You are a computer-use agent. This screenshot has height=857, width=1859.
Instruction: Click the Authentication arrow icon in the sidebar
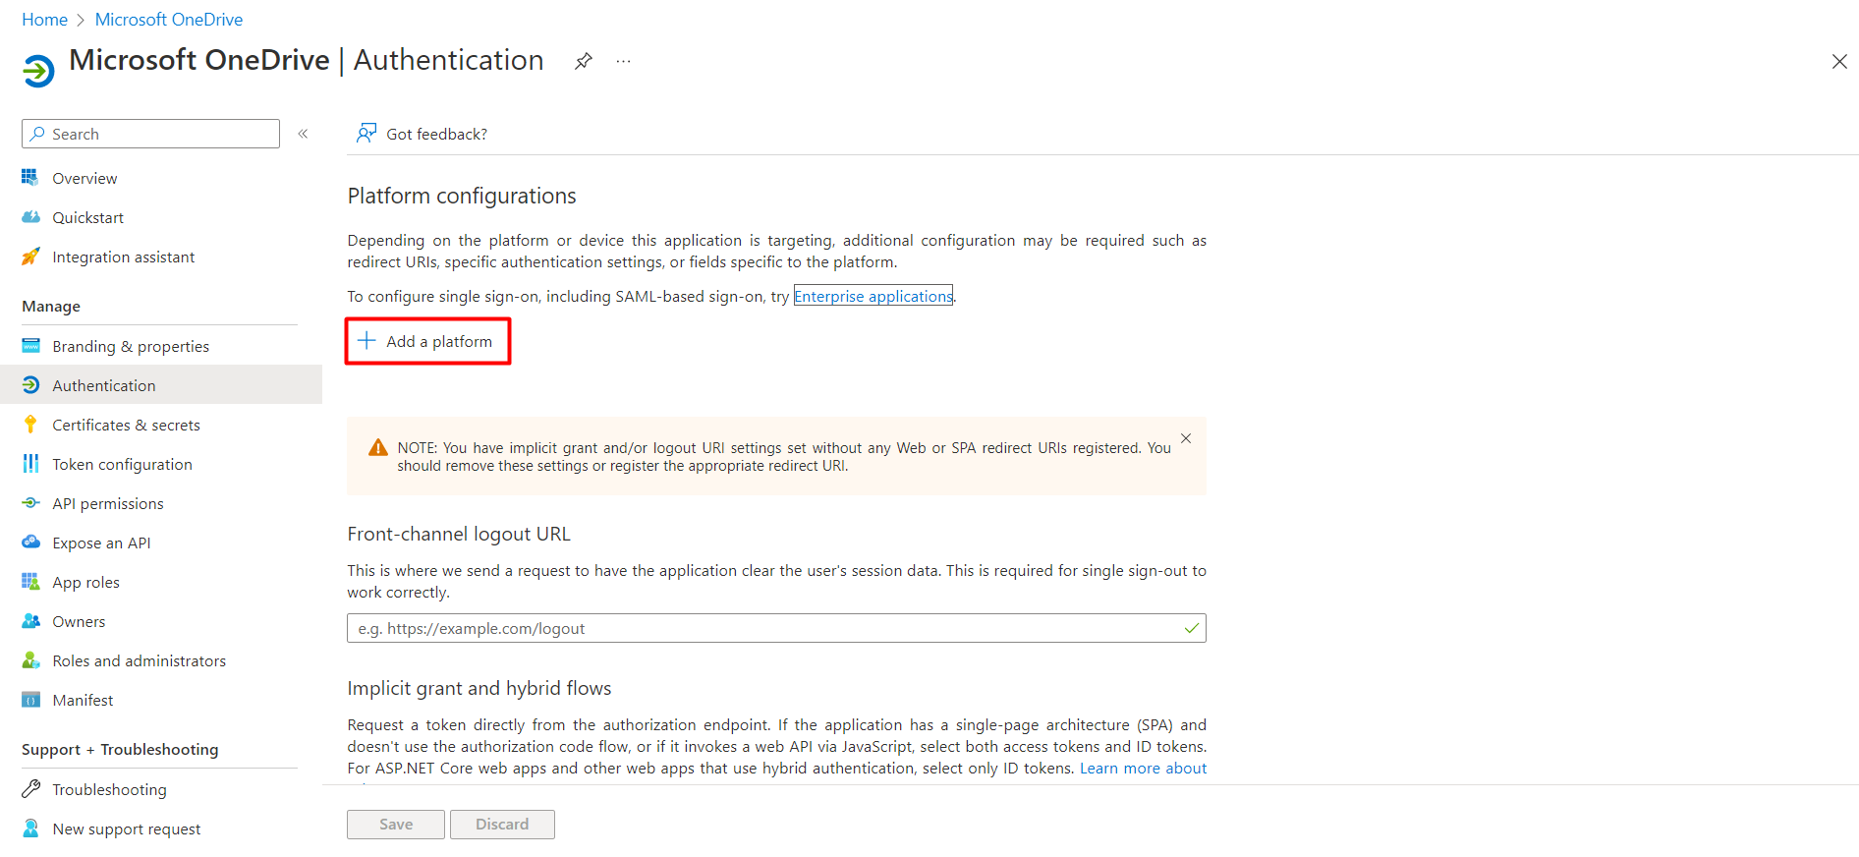[30, 385]
